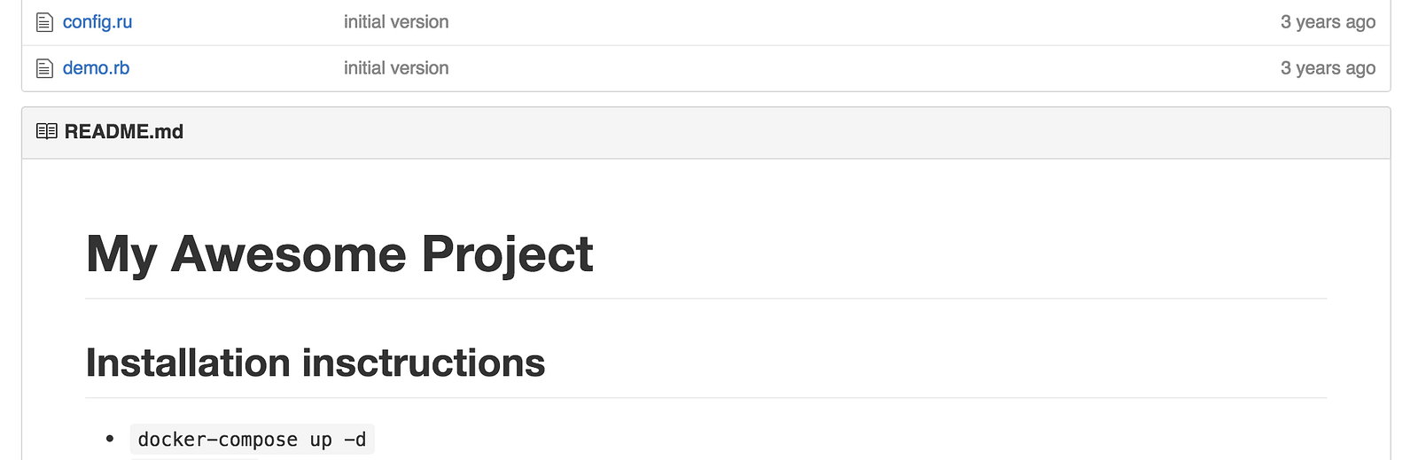View demo.rb's initial version commit

coord(396,68)
